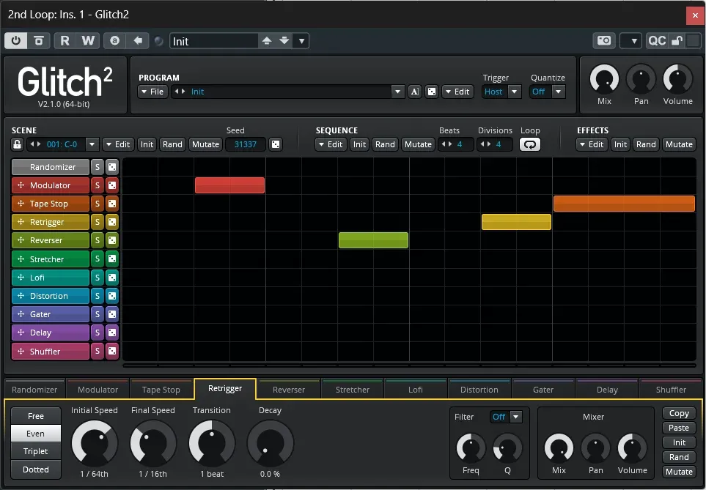Screen dimensions: 706x490
Task: Click the QC lock icon
Action: click(x=677, y=41)
